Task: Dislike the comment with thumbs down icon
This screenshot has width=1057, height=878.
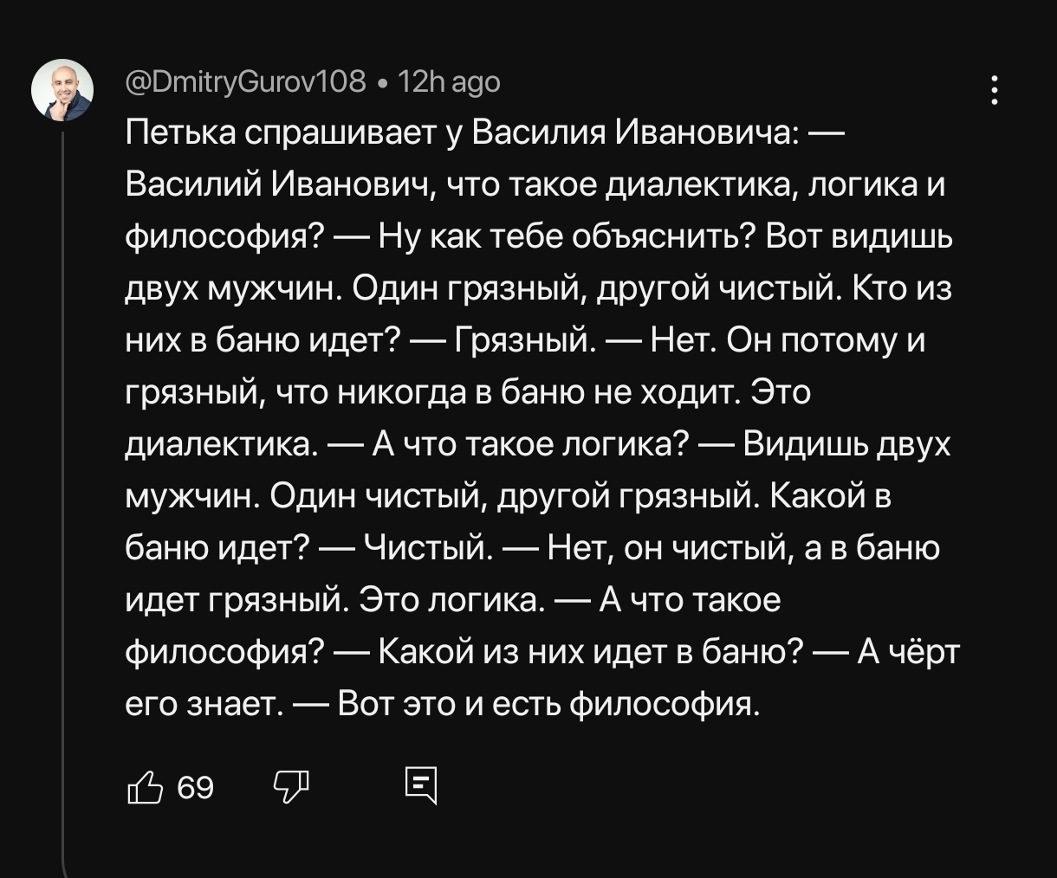Action: click(x=291, y=787)
